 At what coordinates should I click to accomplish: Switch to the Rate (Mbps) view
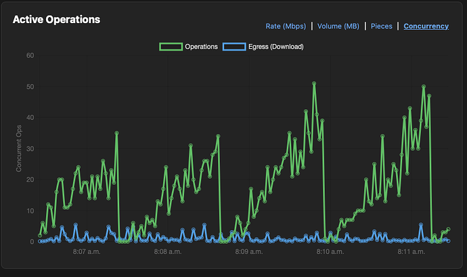(286, 26)
